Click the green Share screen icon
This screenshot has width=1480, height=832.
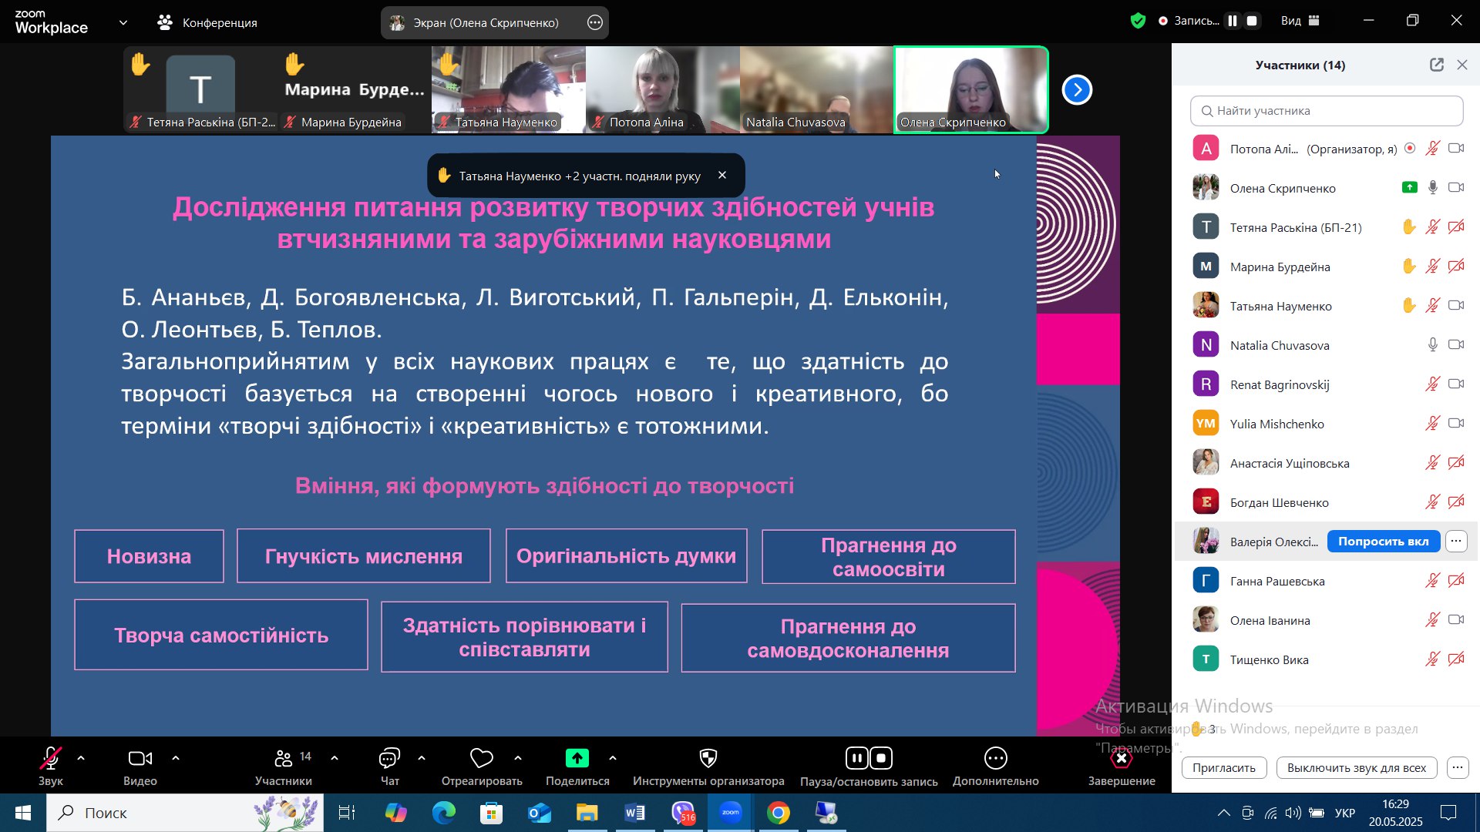(577, 759)
